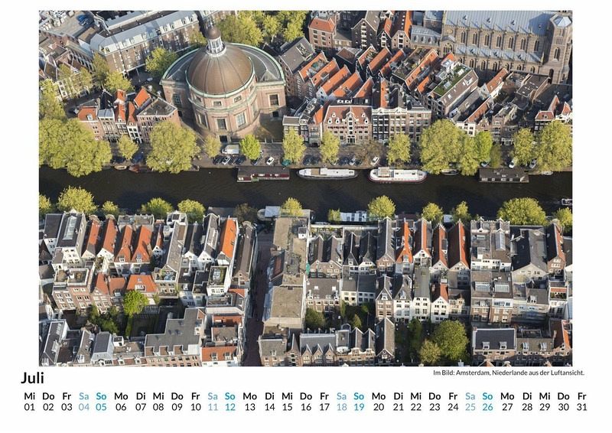The width and height of the screenshot is (612, 433).
Task: Select the 'Di' label above 14
Action: click(269, 396)
